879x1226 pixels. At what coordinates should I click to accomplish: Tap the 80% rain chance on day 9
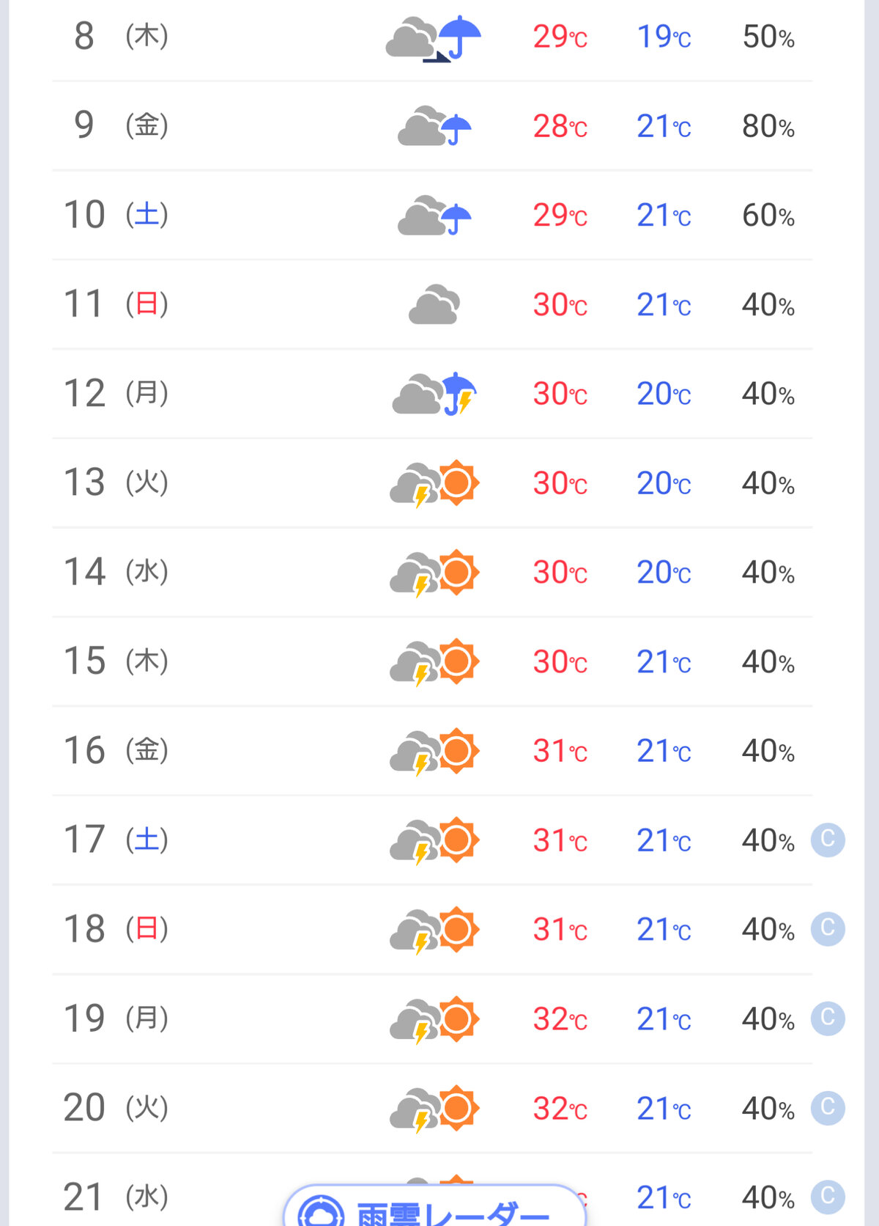click(768, 126)
